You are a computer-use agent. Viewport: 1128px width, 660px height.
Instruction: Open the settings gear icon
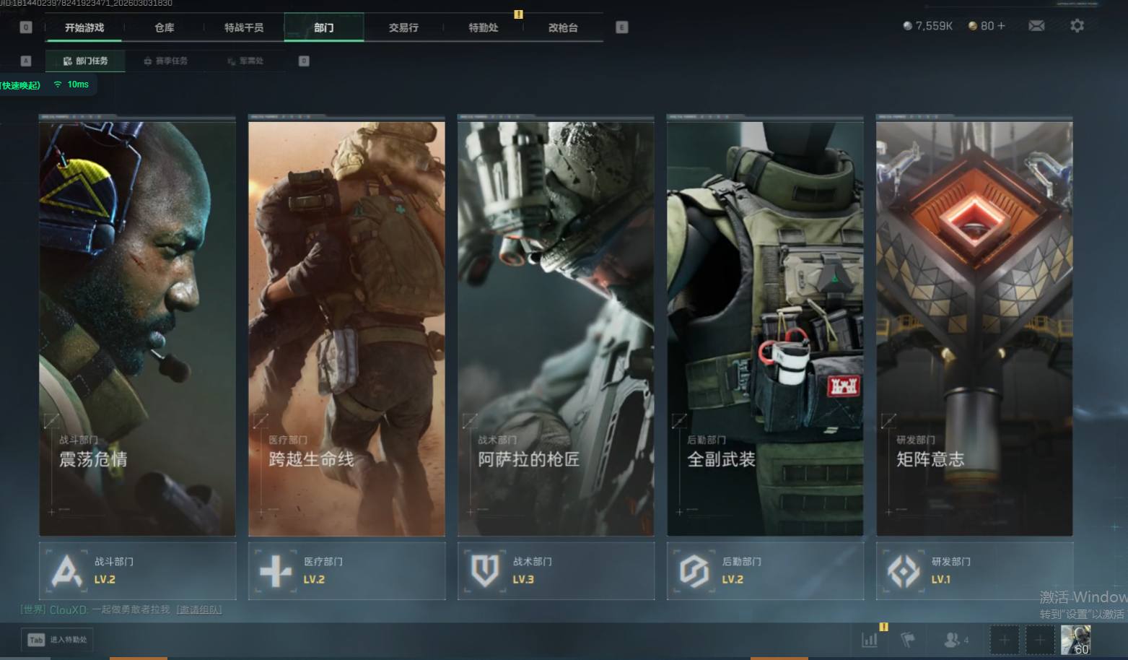1077,26
